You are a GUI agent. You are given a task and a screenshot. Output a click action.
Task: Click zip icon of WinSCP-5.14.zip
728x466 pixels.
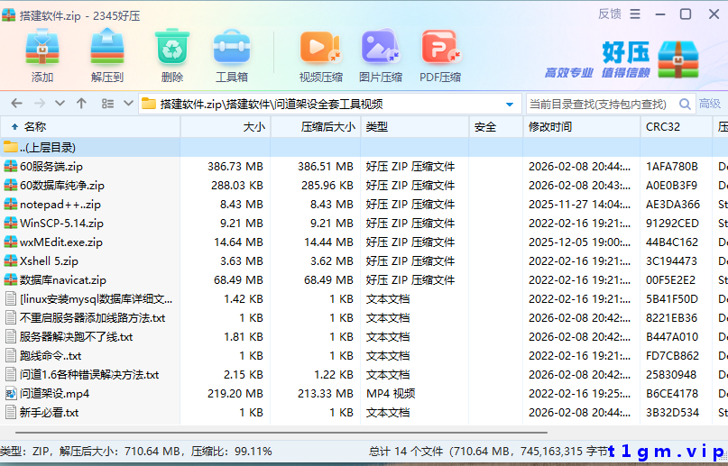point(10,223)
